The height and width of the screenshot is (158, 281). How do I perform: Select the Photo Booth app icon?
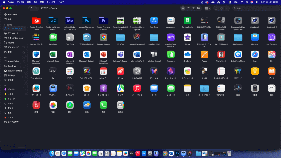pos(221,54)
